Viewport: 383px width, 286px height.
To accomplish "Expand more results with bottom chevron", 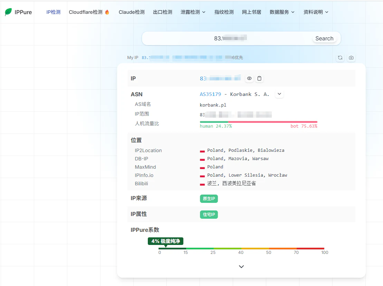I will pos(241,266).
